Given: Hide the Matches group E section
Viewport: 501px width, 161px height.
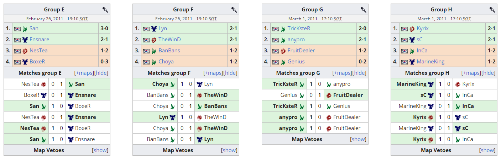Looking at the screenshot, I should click(x=101, y=73).
